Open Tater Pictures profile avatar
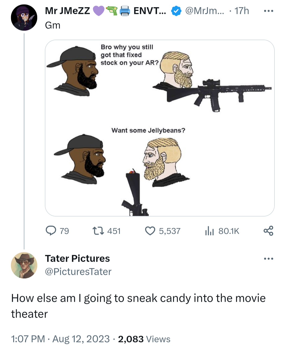This screenshot has width=285, height=349. [x=24, y=265]
